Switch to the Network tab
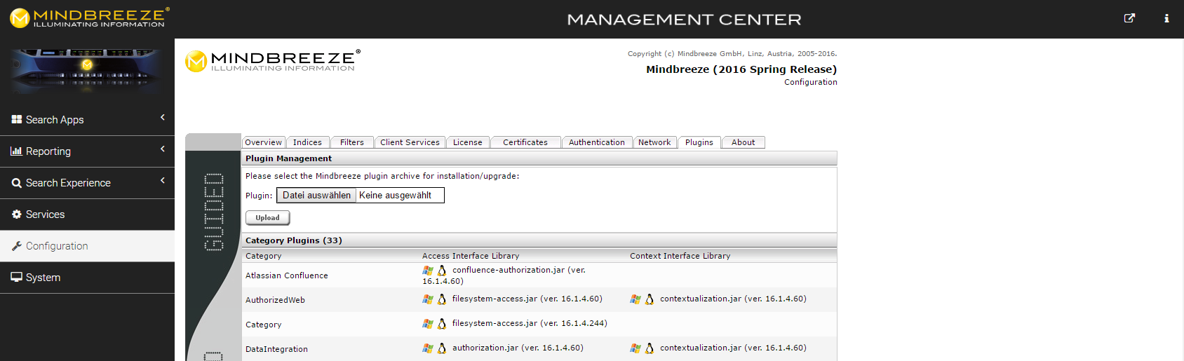 pos(654,142)
